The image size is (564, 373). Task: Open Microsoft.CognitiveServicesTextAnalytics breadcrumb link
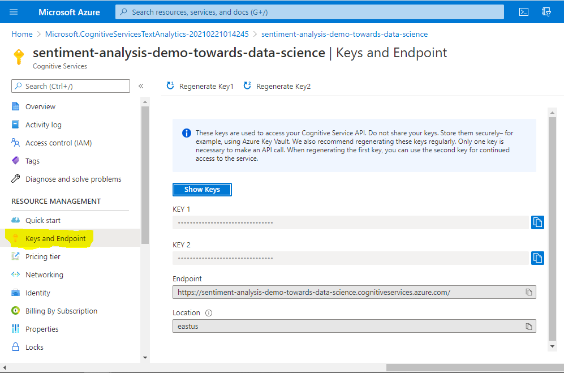point(147,34)
